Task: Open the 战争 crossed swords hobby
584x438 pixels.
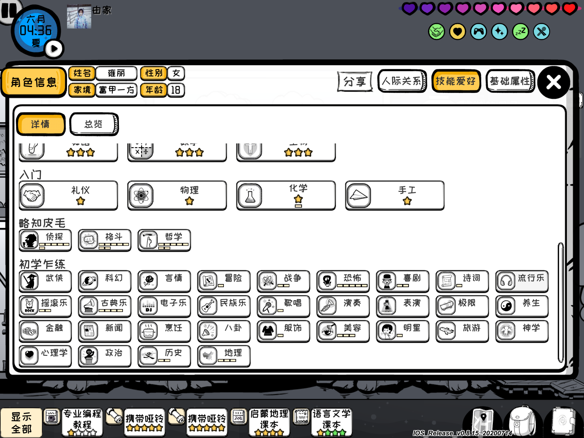Action: (x=283, y=281)
